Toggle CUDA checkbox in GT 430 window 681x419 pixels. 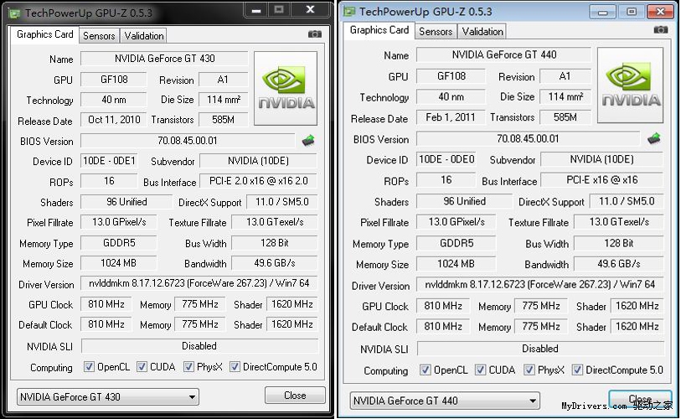[142, 367]
